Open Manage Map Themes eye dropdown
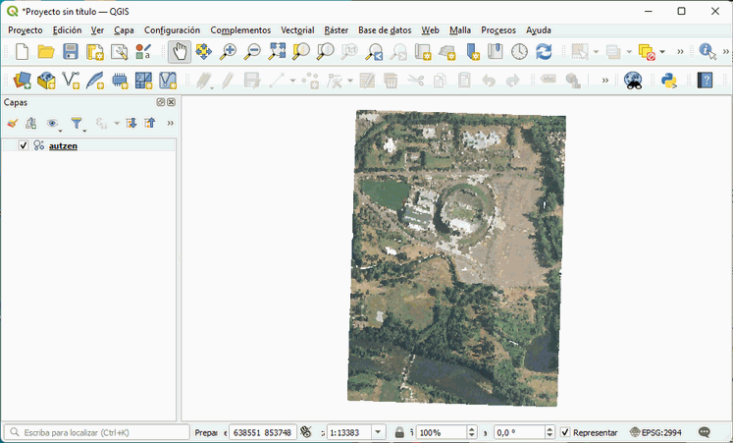Image resolution: width=733 pixels, height=443 pixels. click(53, 124)
